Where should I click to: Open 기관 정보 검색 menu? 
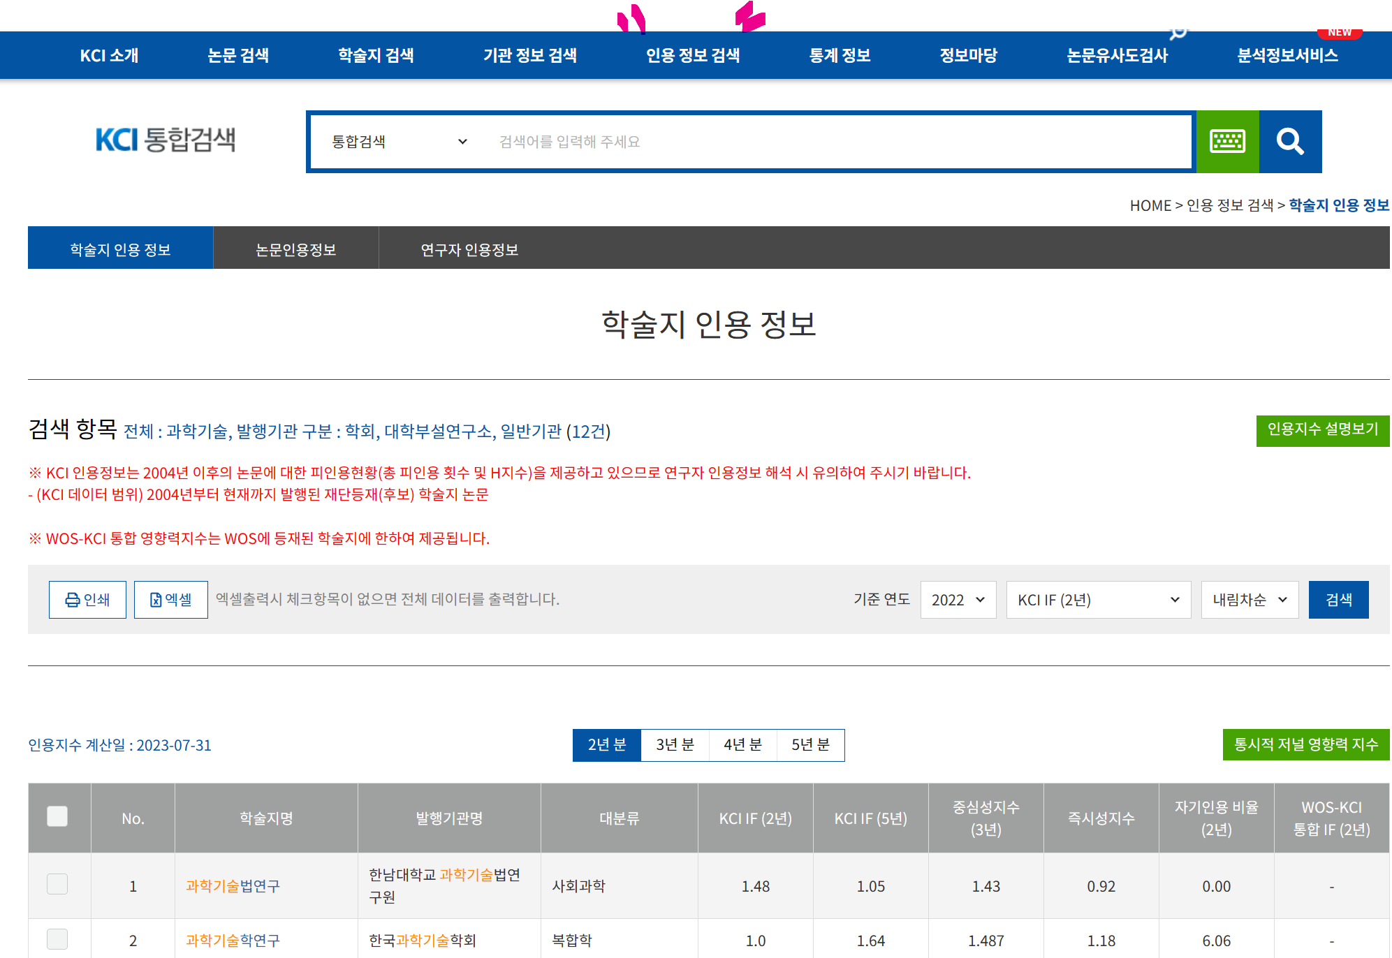point(530,55)
